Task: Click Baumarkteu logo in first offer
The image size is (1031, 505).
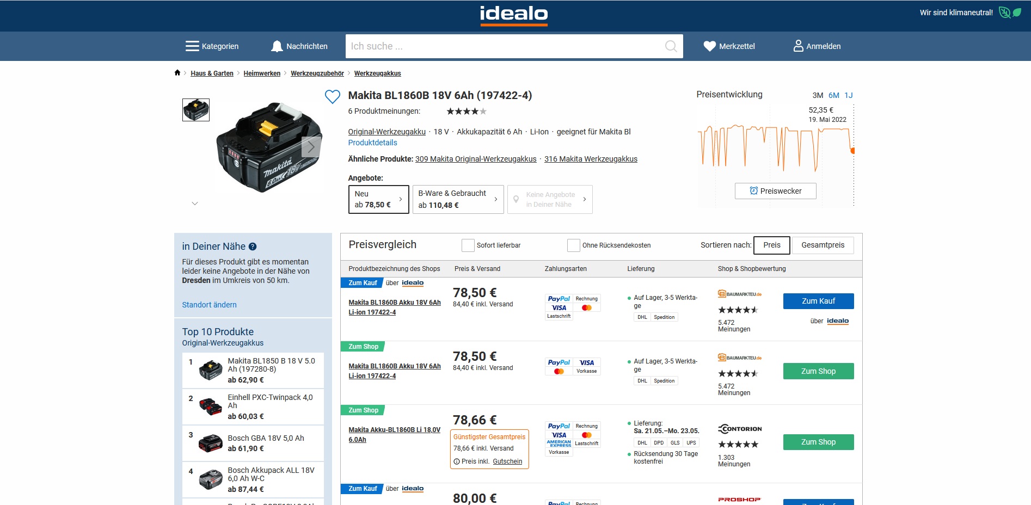Action: pyautogui.click(x=739, y=294)
